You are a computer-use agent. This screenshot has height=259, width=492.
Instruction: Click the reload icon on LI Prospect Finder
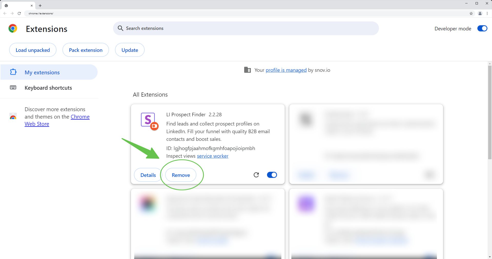(256, 175)
